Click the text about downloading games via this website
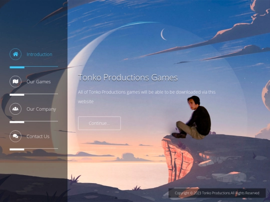This screenshot has width=270, height=202. tap(146, 97)
